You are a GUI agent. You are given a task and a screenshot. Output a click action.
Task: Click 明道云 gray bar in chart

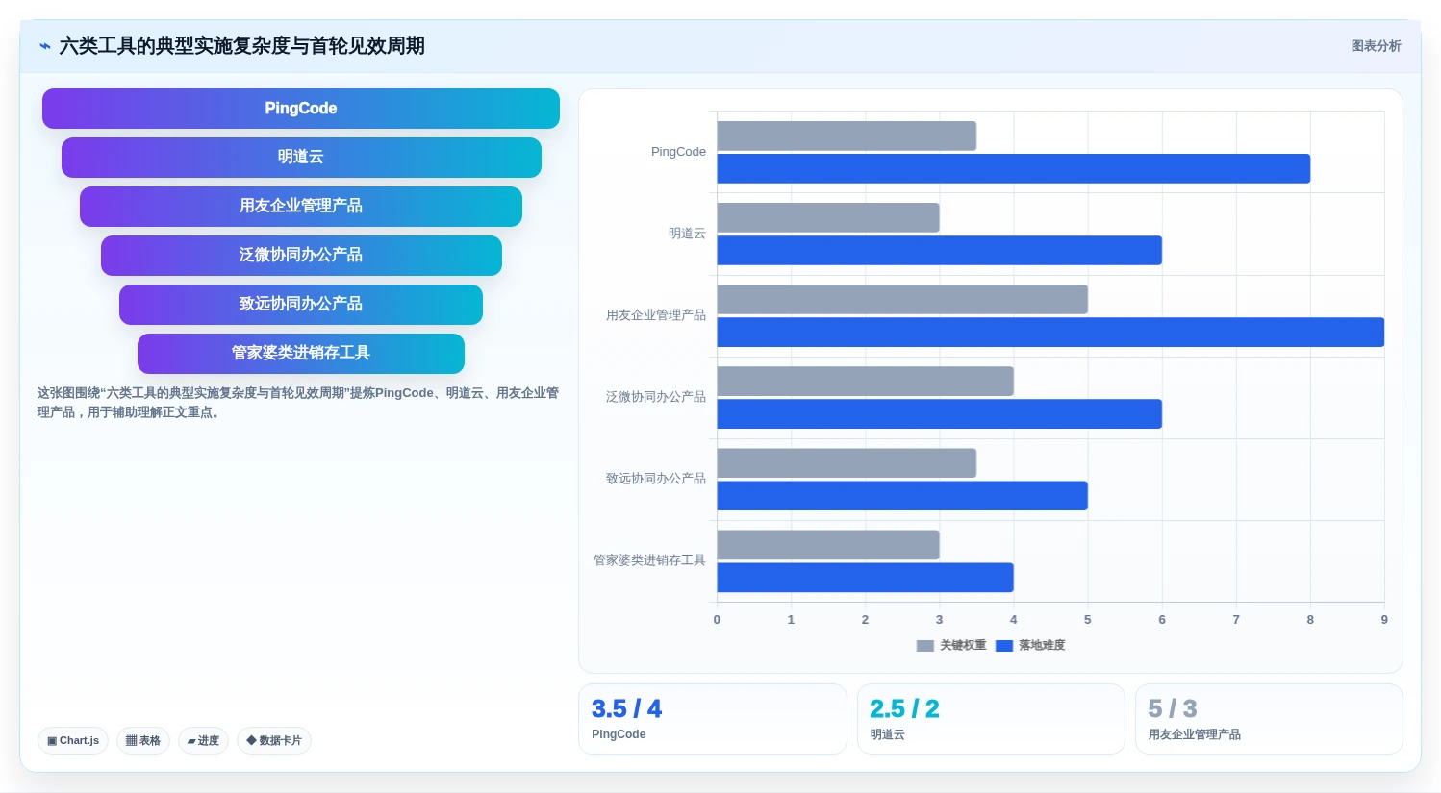(828, 217)
